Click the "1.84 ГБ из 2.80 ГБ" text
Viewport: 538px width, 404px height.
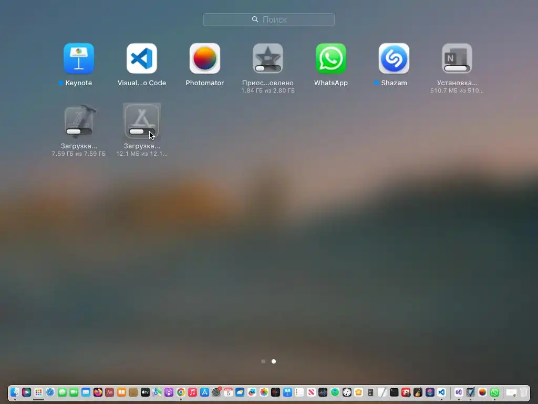click(268, 90)
